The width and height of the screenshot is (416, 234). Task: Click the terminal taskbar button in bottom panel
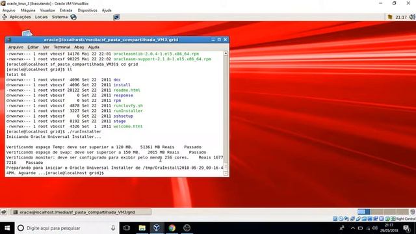pyautogui.click(x=81, y=212)
